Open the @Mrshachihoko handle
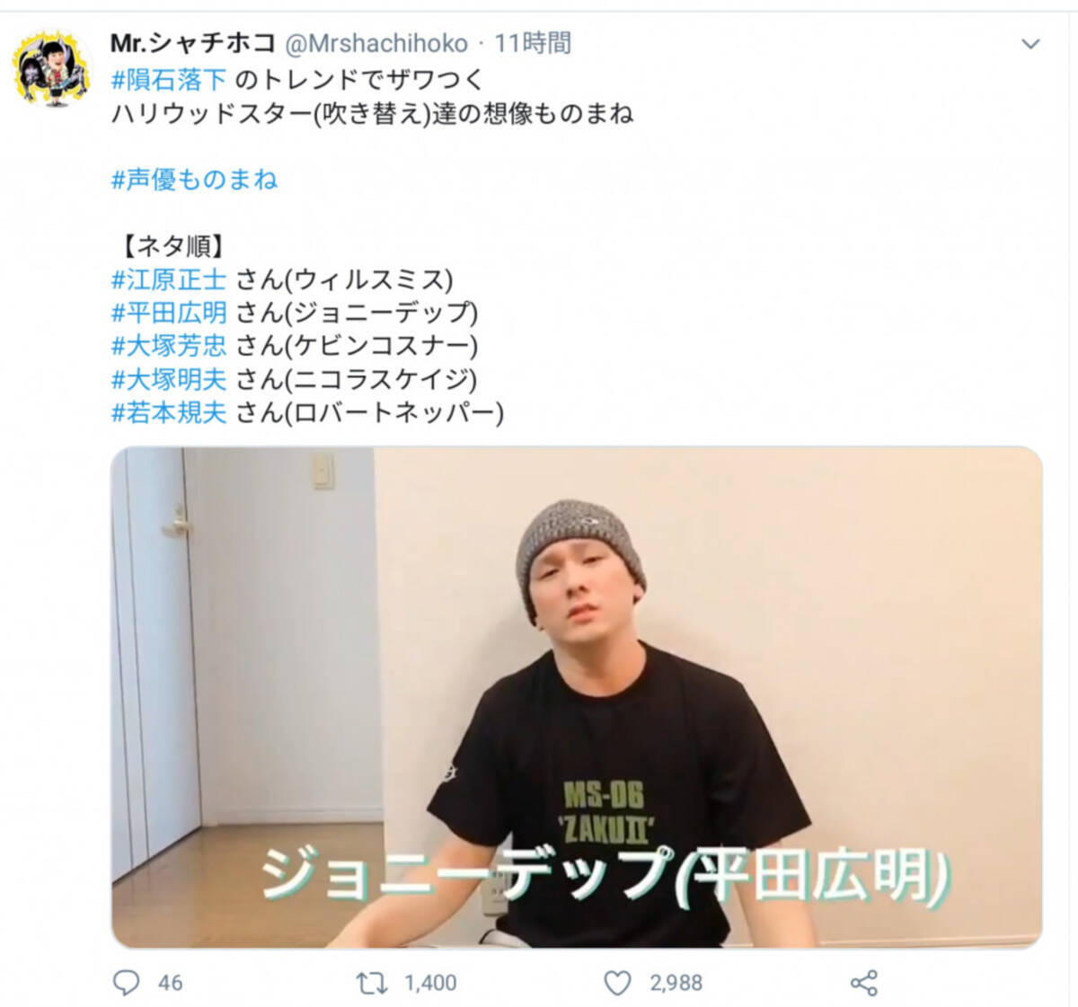 click(x=376, y=43)
